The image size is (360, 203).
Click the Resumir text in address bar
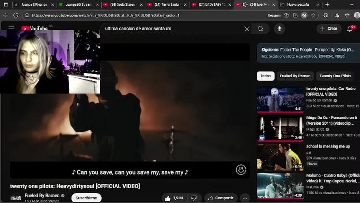tap(274, 16)
